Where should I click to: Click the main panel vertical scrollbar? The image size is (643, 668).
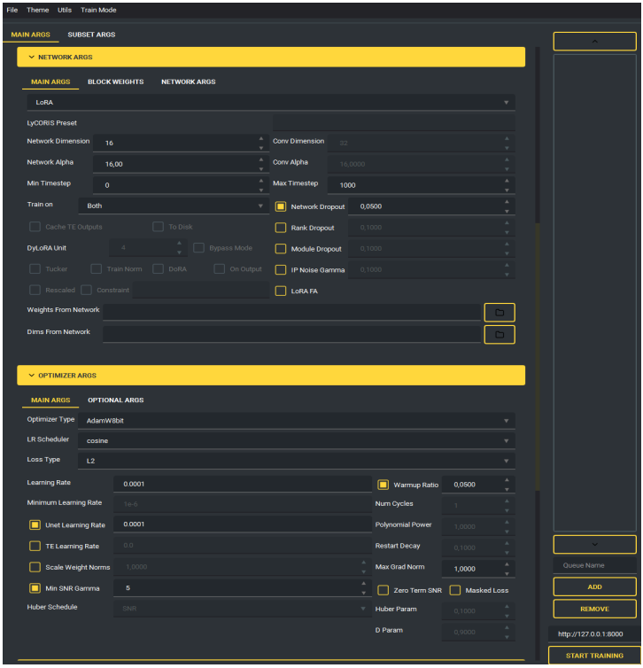click(x=535, y=354)
